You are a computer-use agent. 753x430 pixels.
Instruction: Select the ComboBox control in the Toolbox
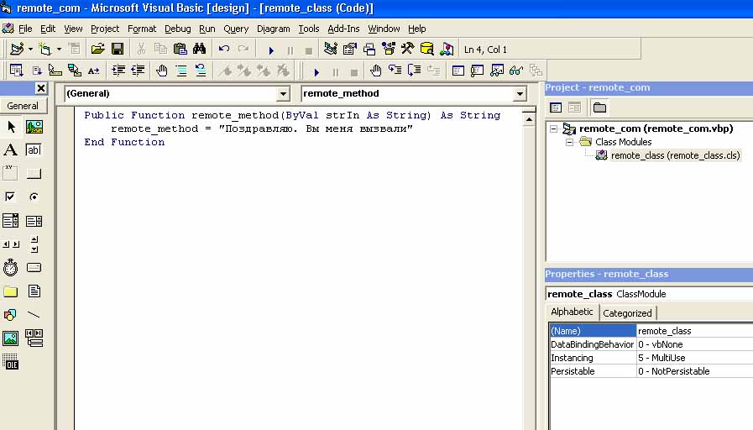(x=11, y=221)
